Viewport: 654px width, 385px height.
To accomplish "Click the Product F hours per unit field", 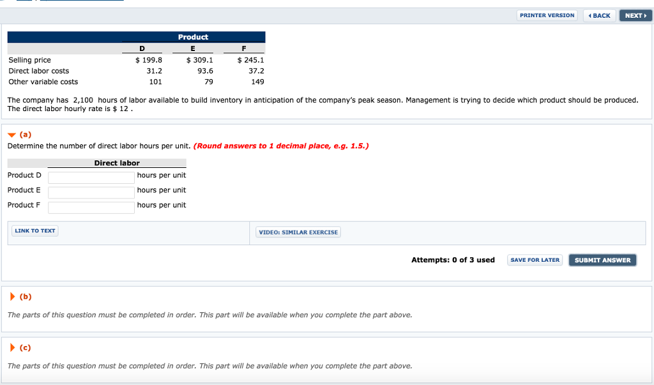I will click(91, 206).
